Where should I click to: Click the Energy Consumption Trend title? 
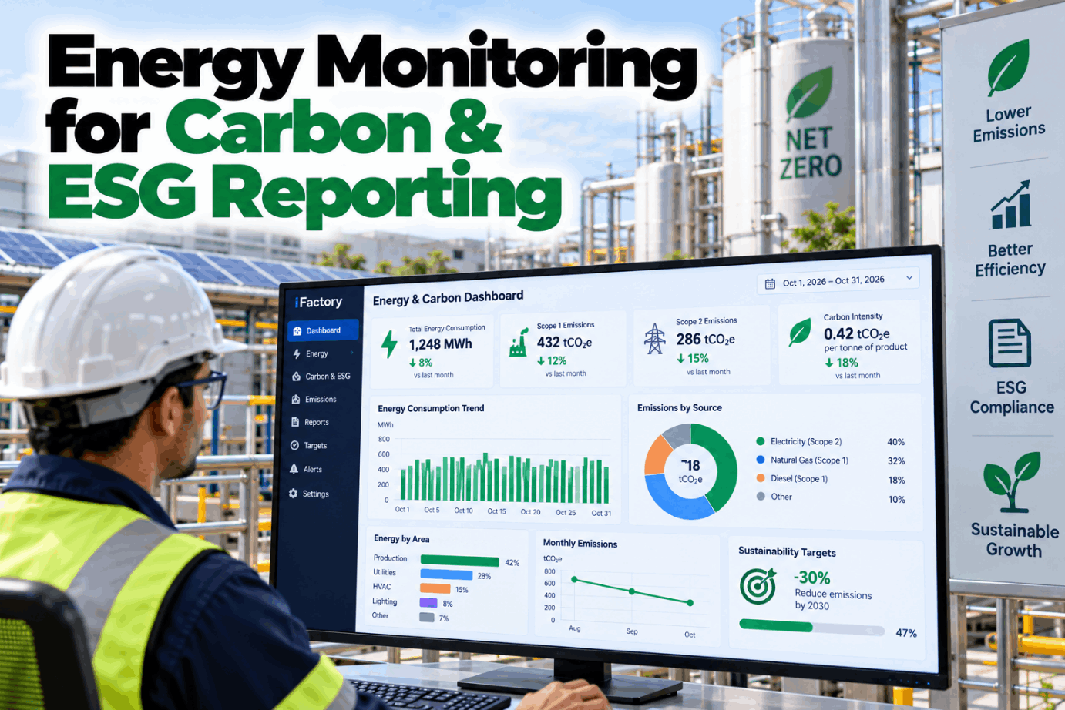[x=431, y=408]
